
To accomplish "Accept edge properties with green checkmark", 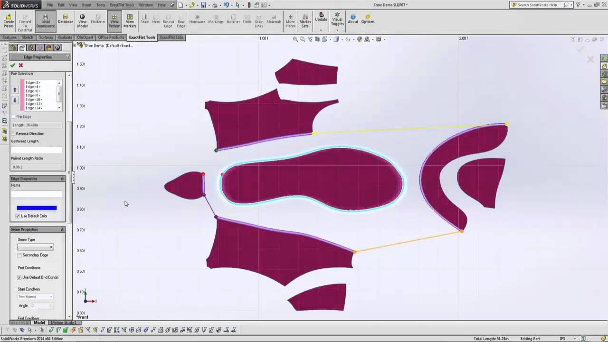I will pos(13,65).
